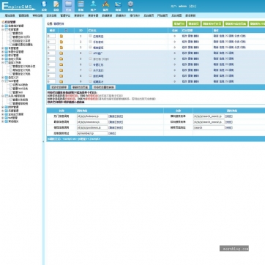Expand the 信息相关管理 tree node
Screen dimensions: 265x265
[x=3, y=26]
